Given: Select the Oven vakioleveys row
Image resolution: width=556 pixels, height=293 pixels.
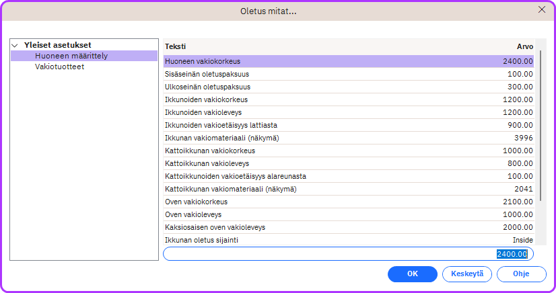Looking at the screenshot, I should [349, 214].
